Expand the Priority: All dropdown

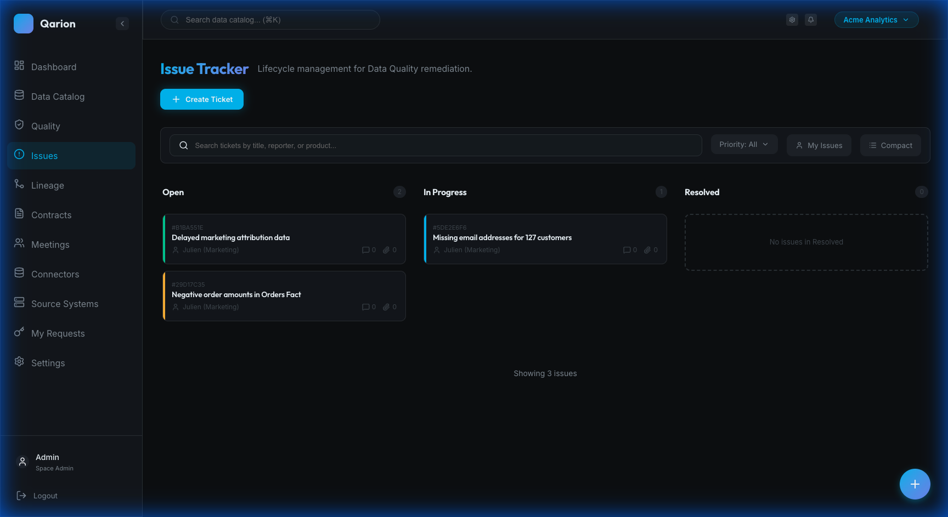(x=744, y=145)
